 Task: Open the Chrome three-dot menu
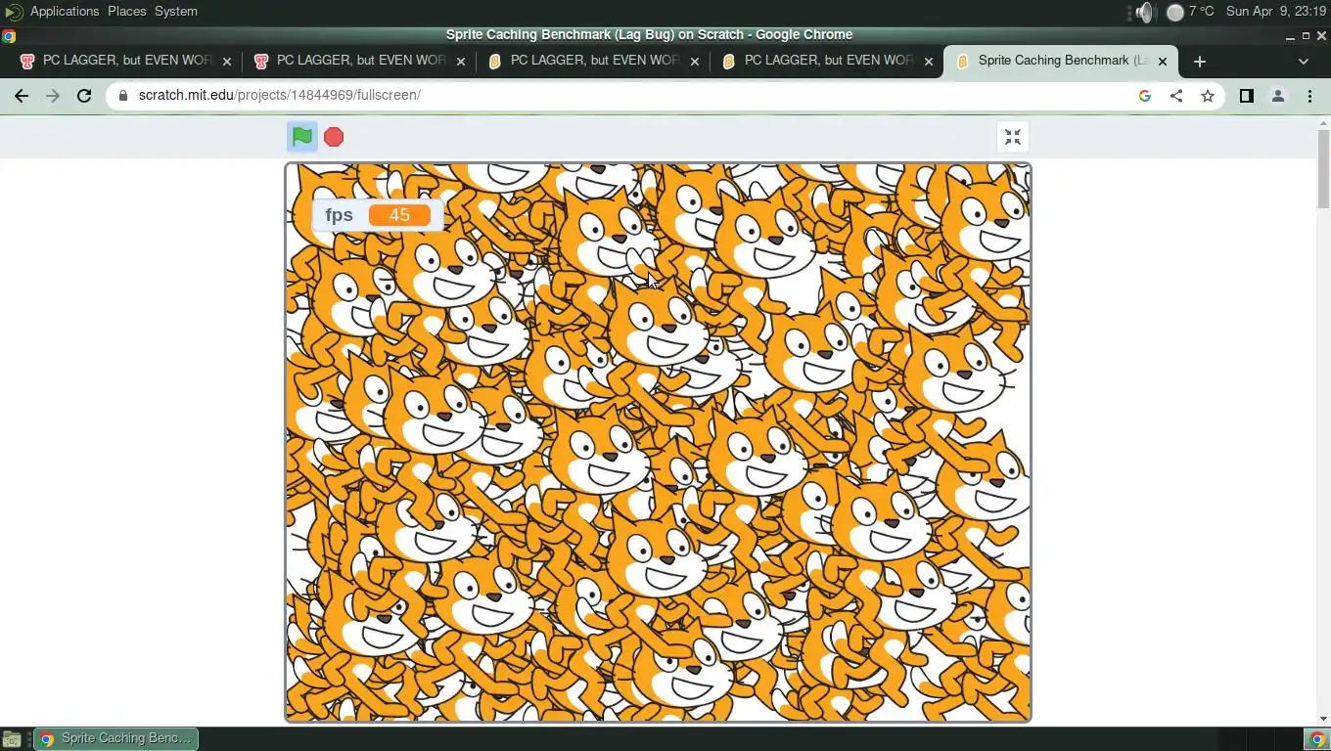pos(1309,96)
